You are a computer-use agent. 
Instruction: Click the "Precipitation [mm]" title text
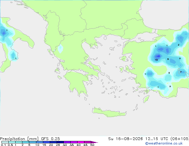click(19, 139)
